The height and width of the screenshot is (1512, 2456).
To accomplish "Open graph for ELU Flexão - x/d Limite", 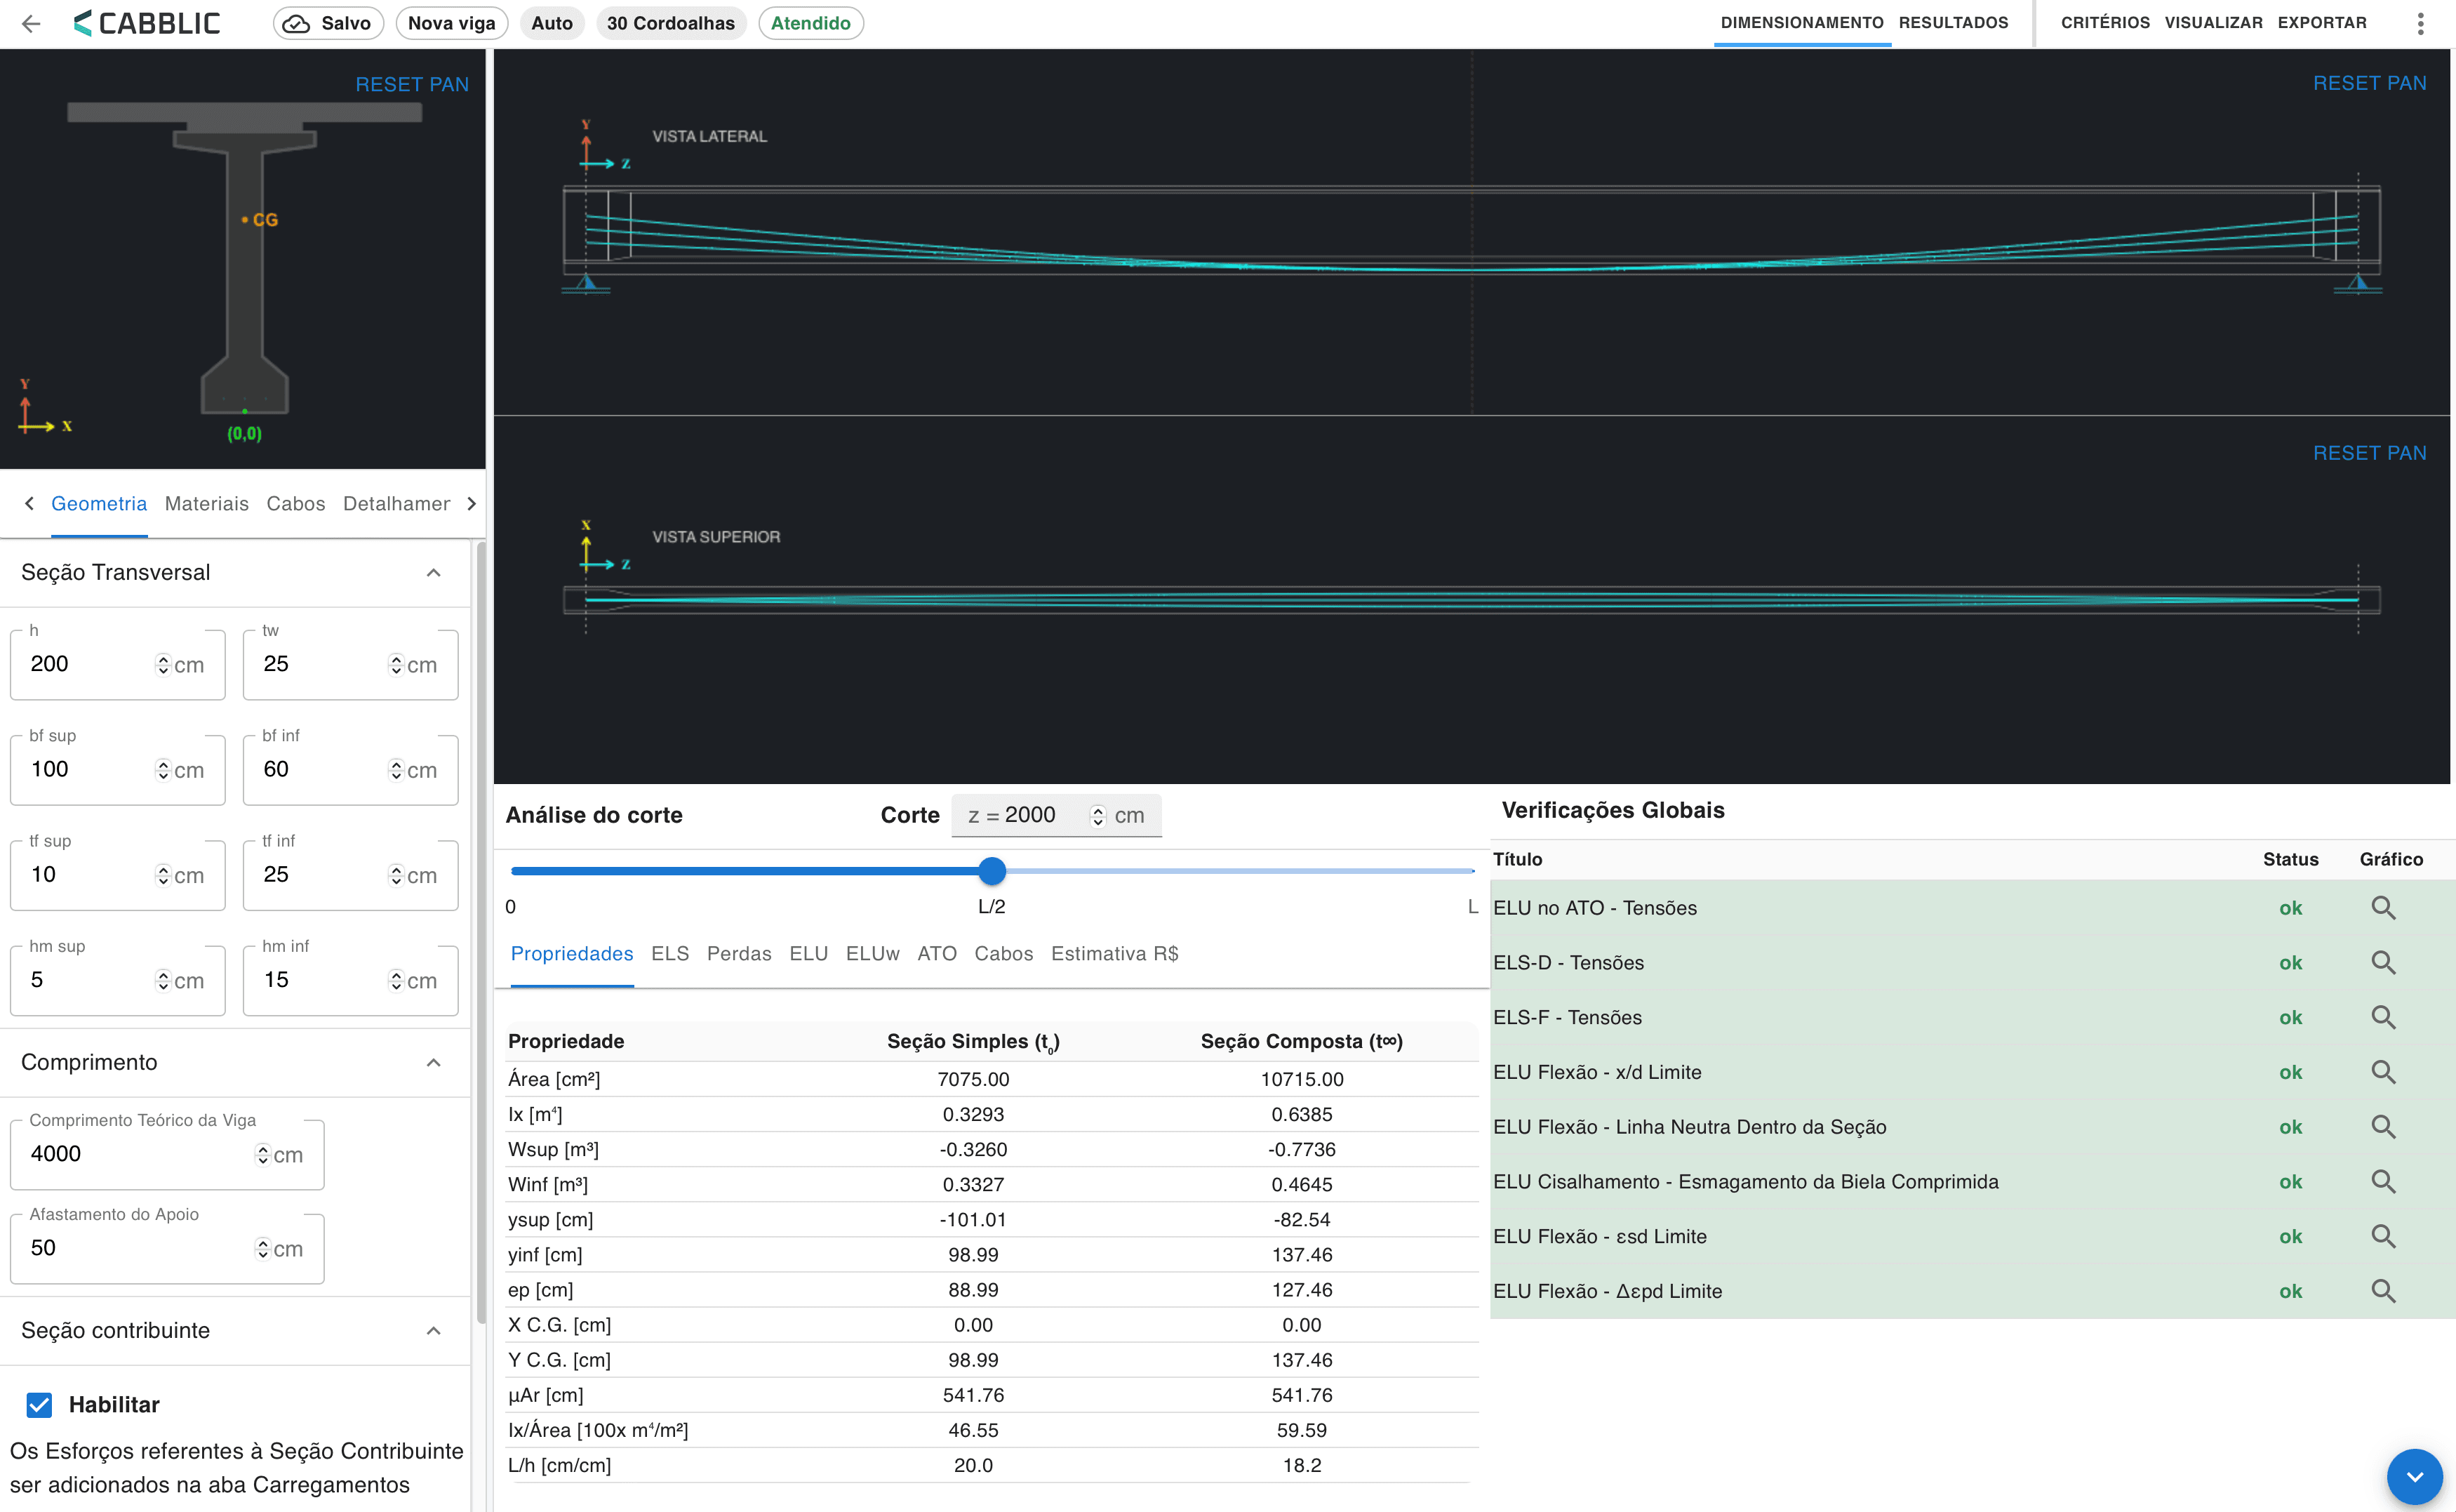I will [x=2383, y=1072].
